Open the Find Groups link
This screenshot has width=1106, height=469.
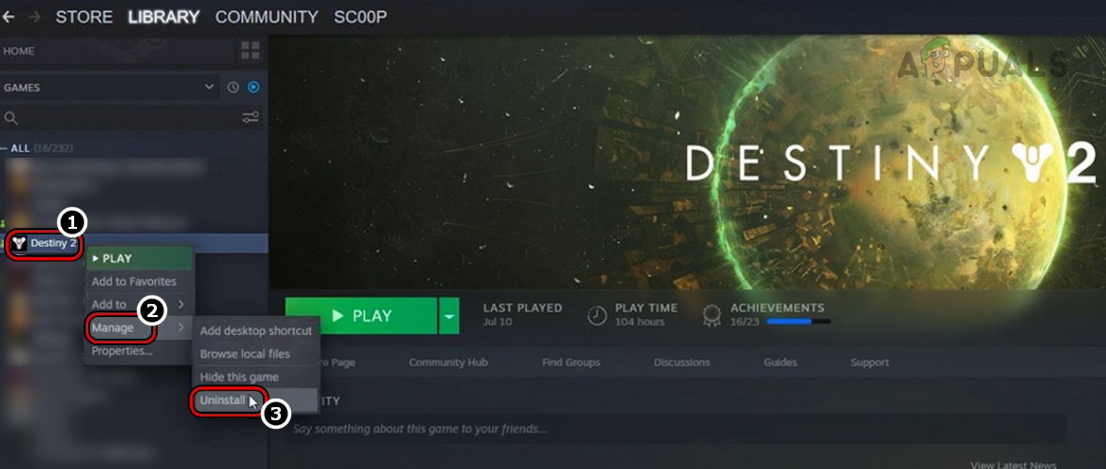(572, 363)
